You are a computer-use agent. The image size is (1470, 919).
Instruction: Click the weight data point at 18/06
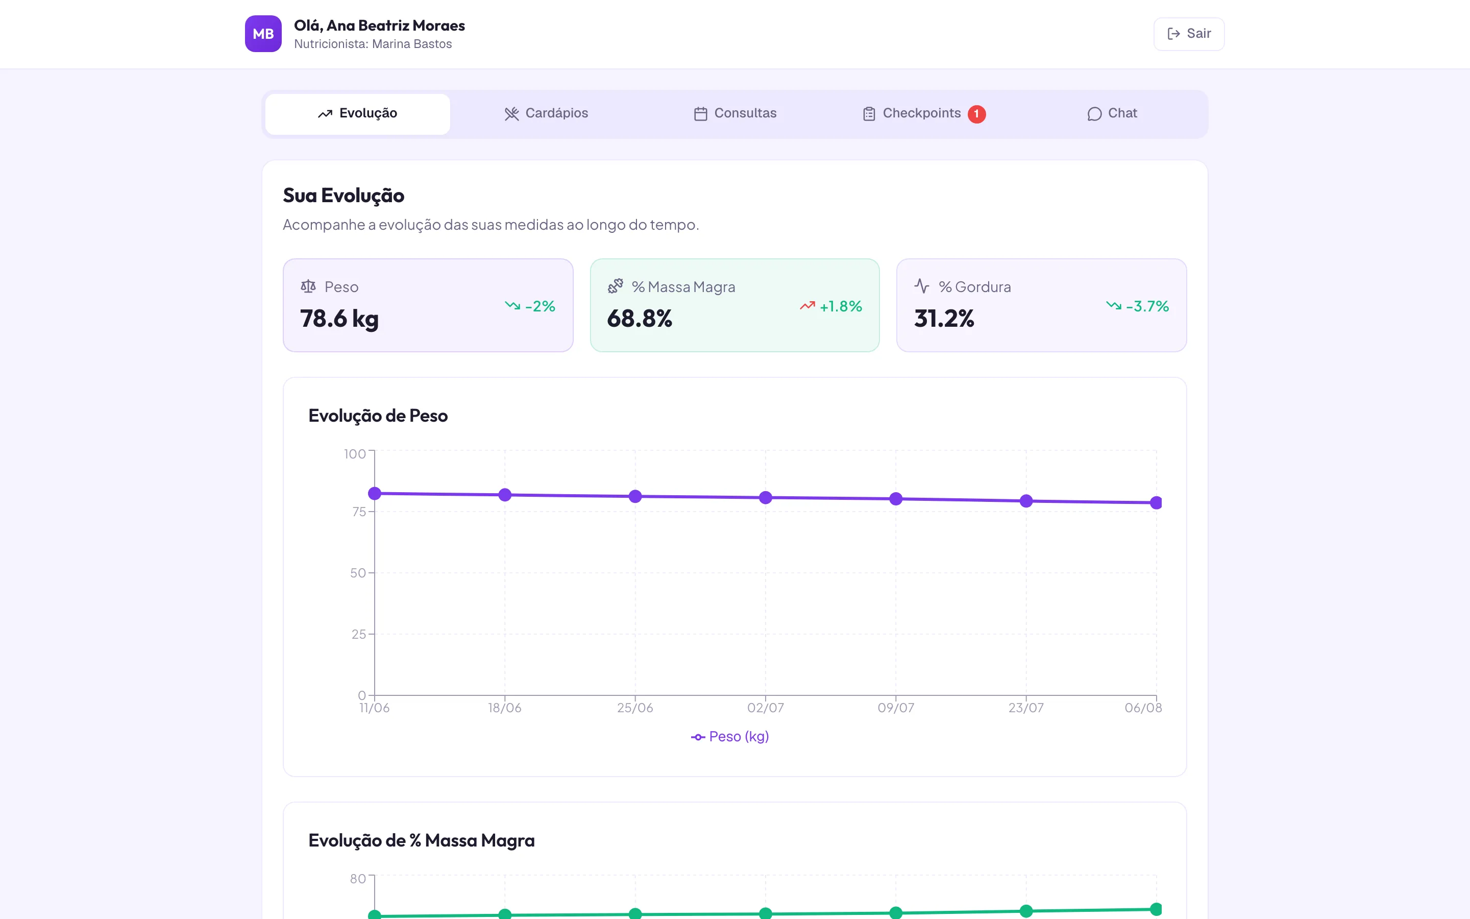[x=505, y=495]
